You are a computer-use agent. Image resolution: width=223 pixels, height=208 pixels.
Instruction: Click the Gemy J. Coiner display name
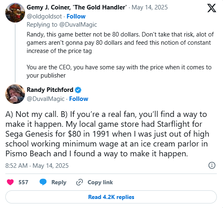77,7
